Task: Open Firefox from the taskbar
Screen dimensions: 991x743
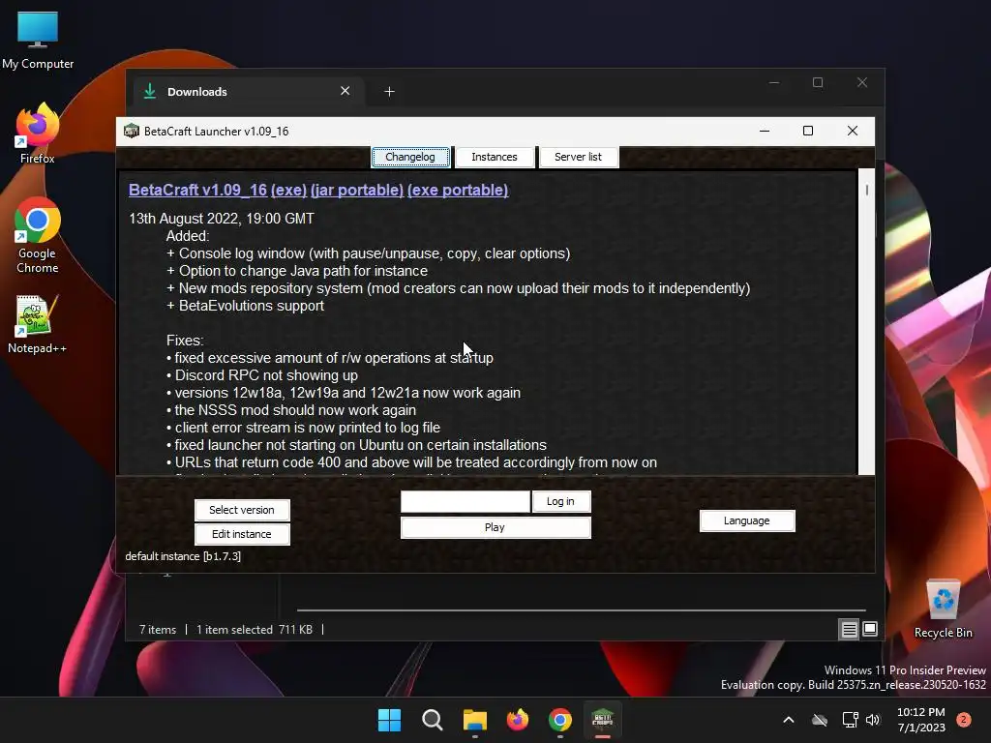Action: 518,720
